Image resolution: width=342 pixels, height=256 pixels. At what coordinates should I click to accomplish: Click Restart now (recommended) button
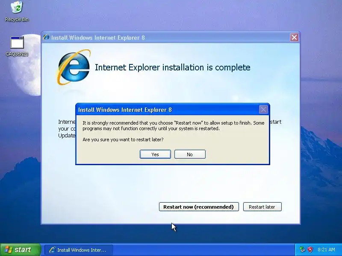199,207
